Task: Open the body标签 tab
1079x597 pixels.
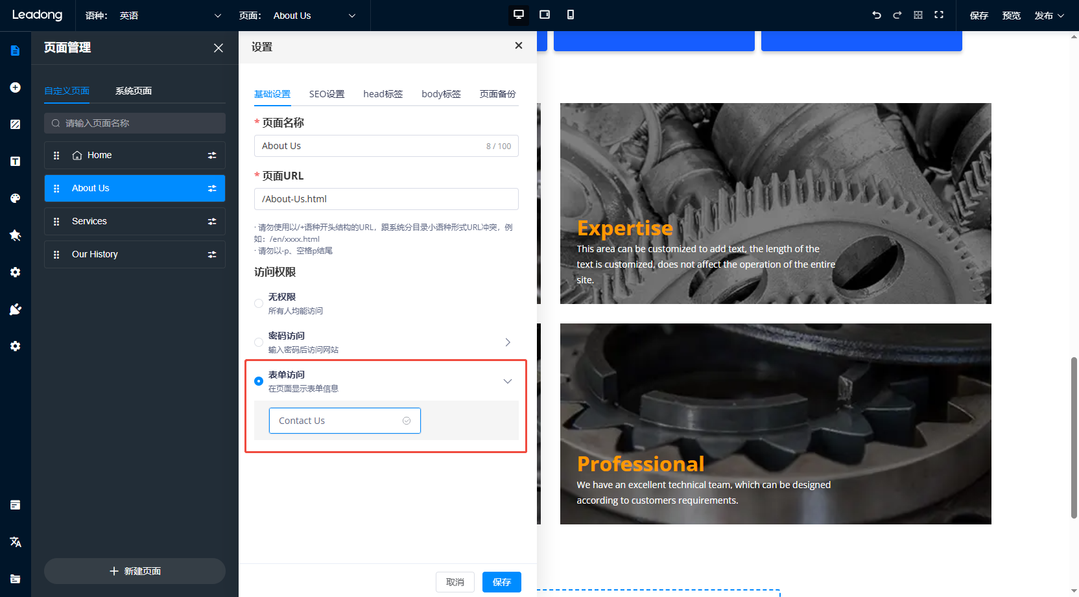Action: (441, 93)
